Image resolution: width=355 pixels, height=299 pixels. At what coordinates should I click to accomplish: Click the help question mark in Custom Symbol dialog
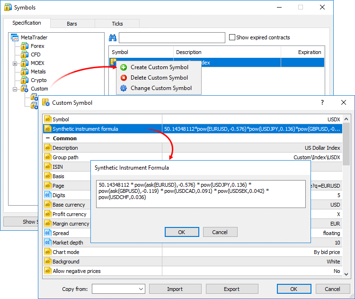pos(322,102)
